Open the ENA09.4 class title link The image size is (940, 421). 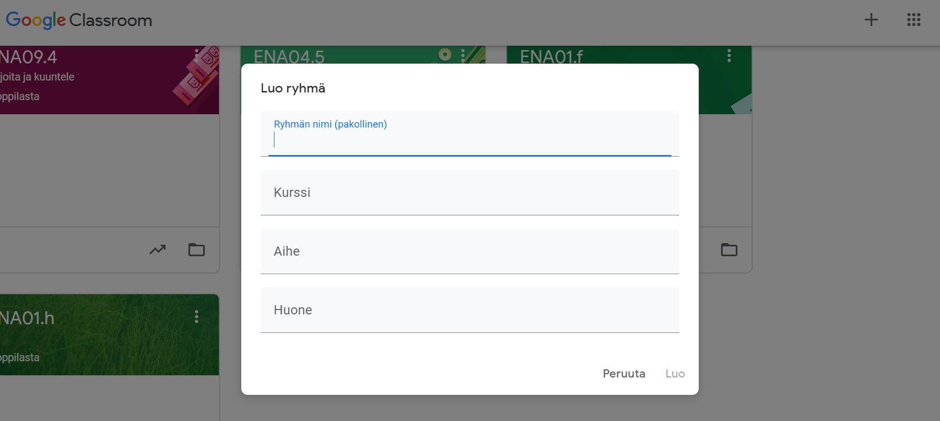28,57
